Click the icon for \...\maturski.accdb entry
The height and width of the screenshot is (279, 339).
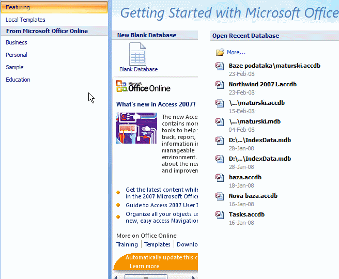tap(220, 103)
